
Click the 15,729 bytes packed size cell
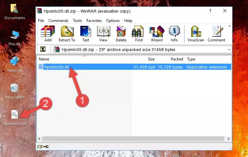pos(170,67)
